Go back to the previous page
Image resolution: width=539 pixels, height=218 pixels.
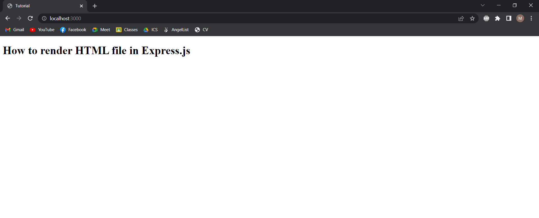[x=8, y=18]
